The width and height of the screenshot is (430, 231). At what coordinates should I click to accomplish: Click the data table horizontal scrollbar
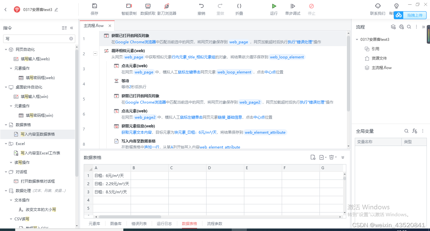(130, 217)
